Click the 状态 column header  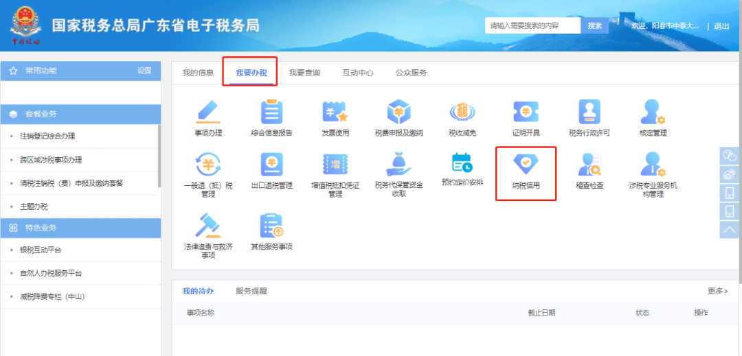click(x=642, y=313)
